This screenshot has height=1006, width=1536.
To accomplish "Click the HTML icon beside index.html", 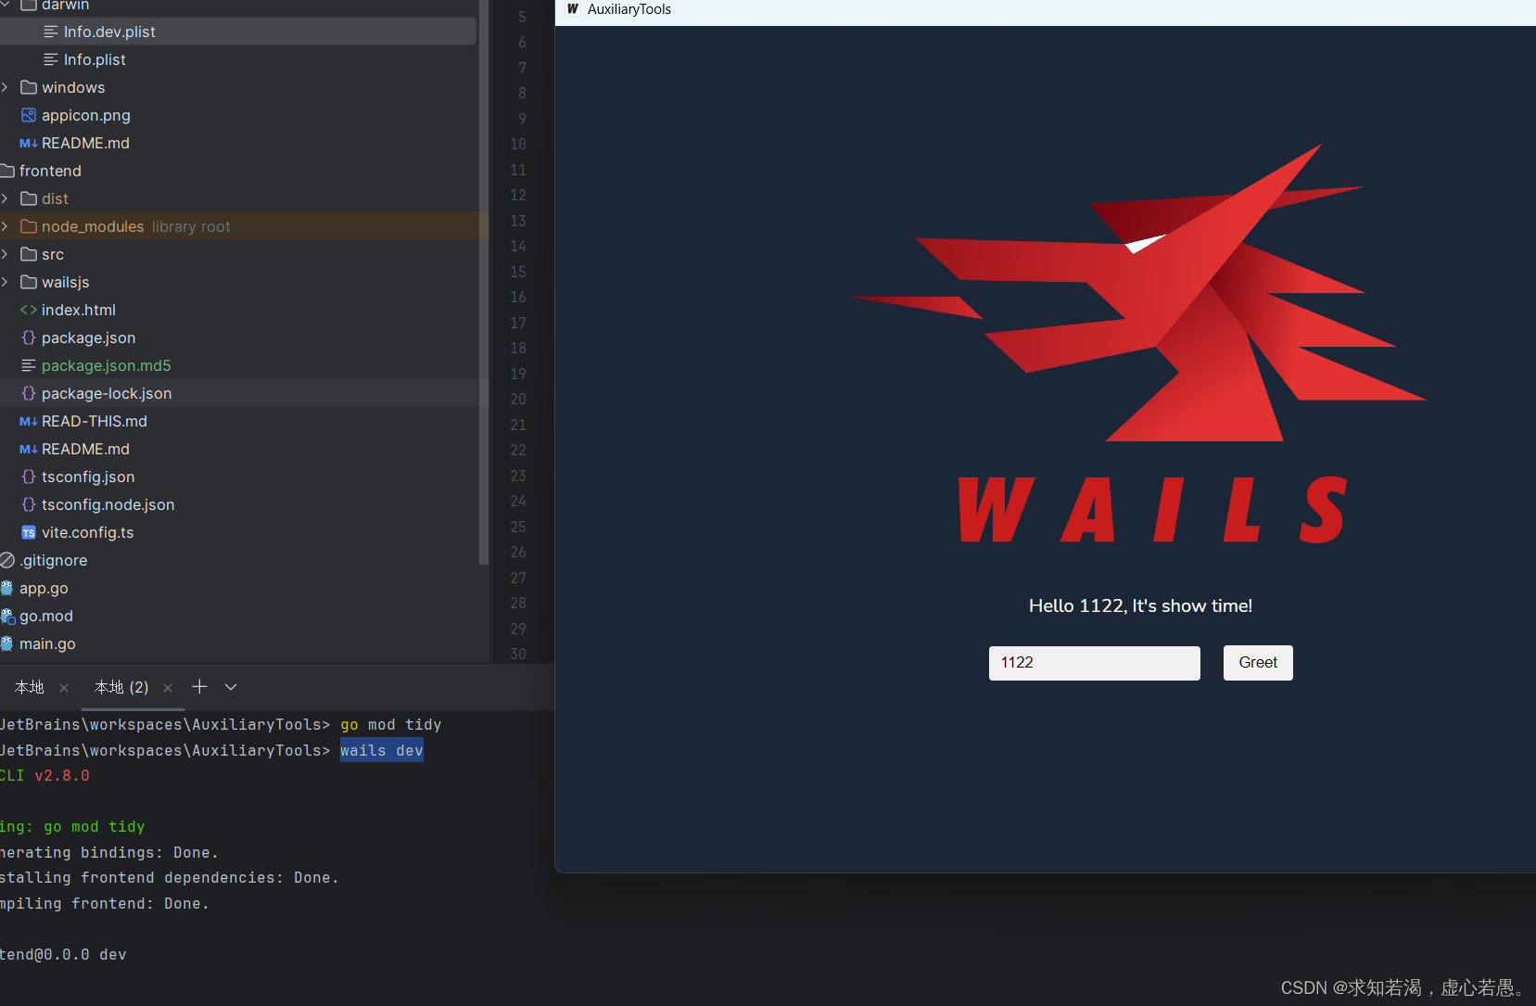I will (28, 310).
